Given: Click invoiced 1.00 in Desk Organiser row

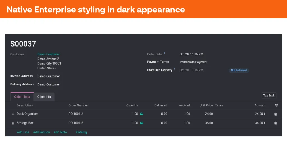Looking at the screenshot, I should click(187, 114).
